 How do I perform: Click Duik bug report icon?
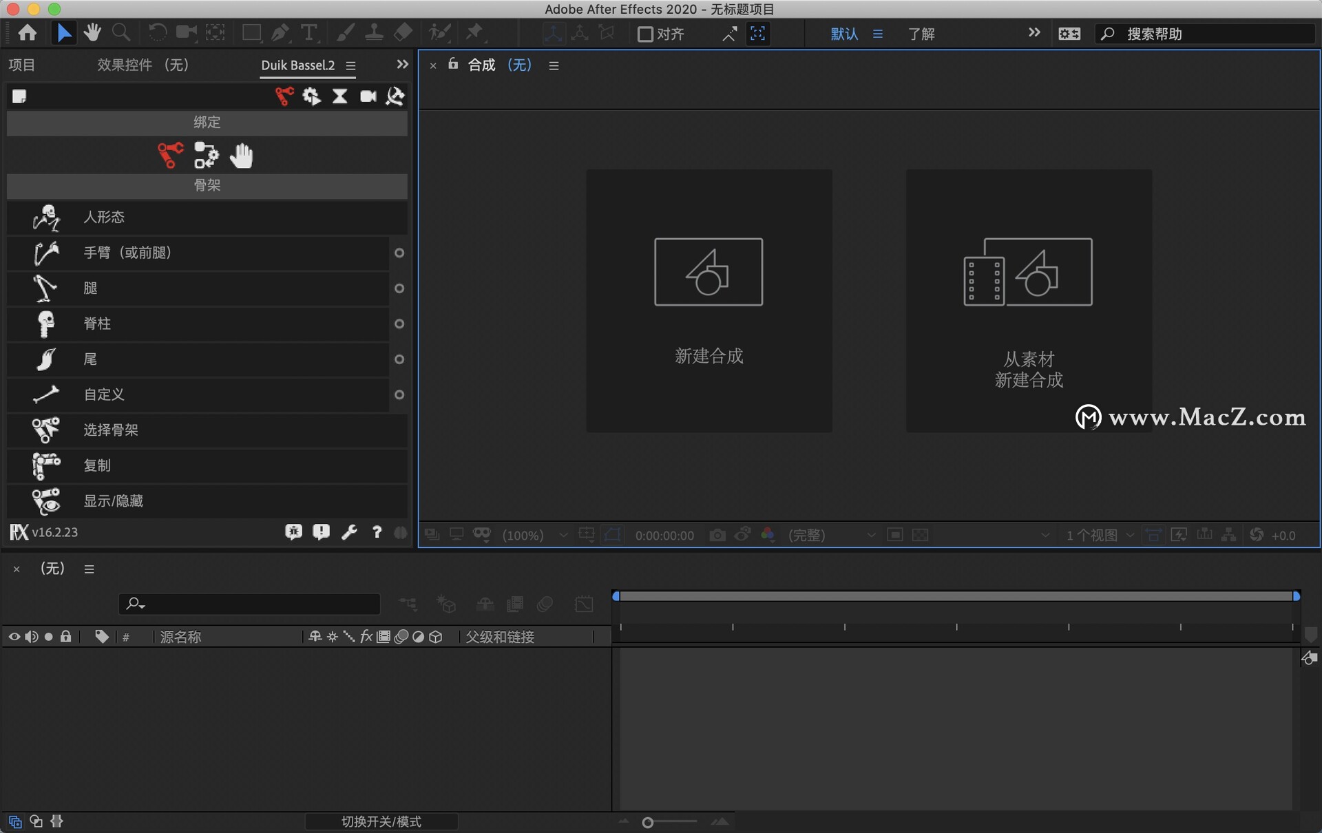[293, 532]
